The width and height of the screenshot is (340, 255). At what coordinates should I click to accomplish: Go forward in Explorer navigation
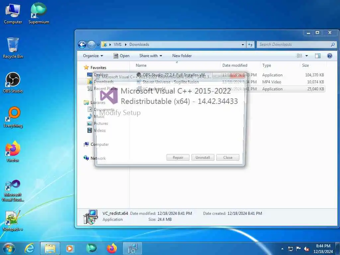click(x=91, y=45)
